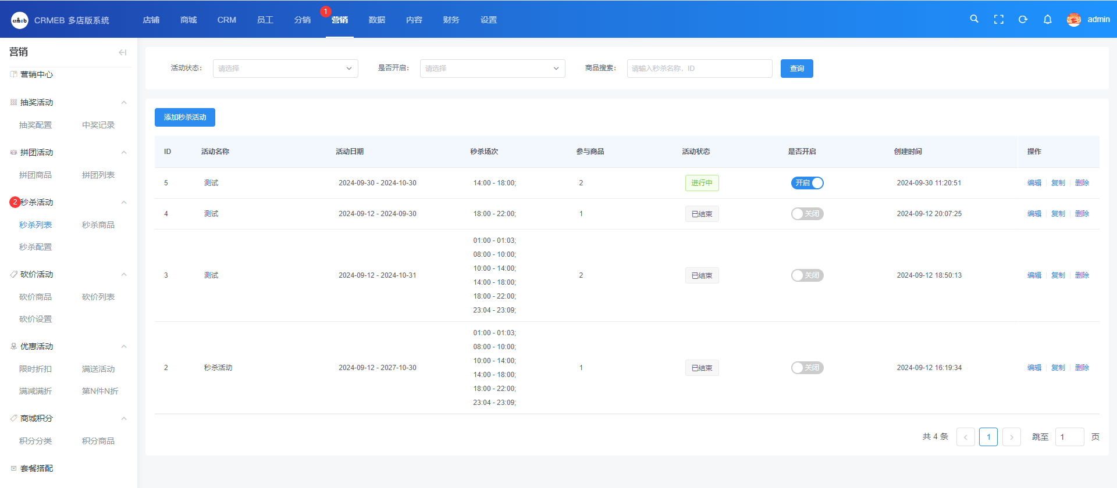
Task: Switch to the 商城 top menu
Action: point(188,20)
